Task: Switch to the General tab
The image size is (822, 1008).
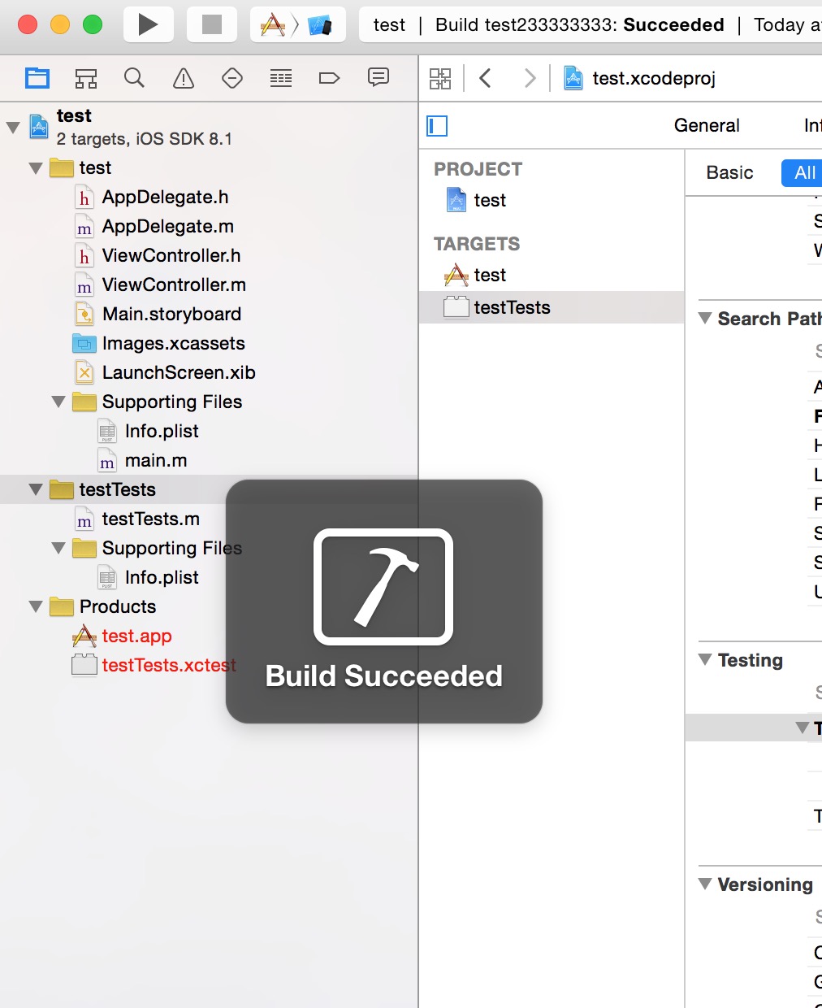Action: pos(707,125)
